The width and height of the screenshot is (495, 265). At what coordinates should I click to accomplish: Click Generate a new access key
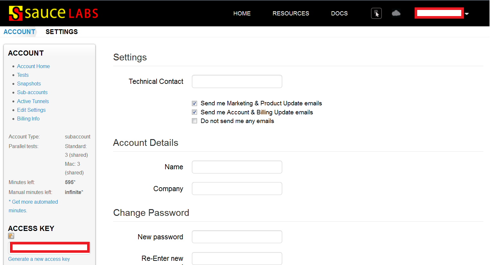pos(39,259)
